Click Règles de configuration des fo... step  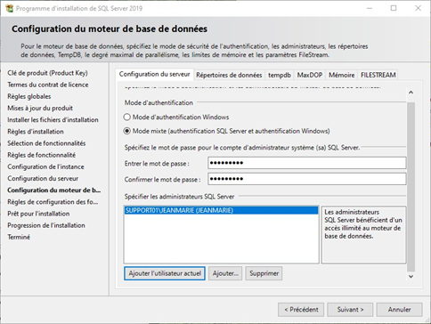[x=53, y=202]
